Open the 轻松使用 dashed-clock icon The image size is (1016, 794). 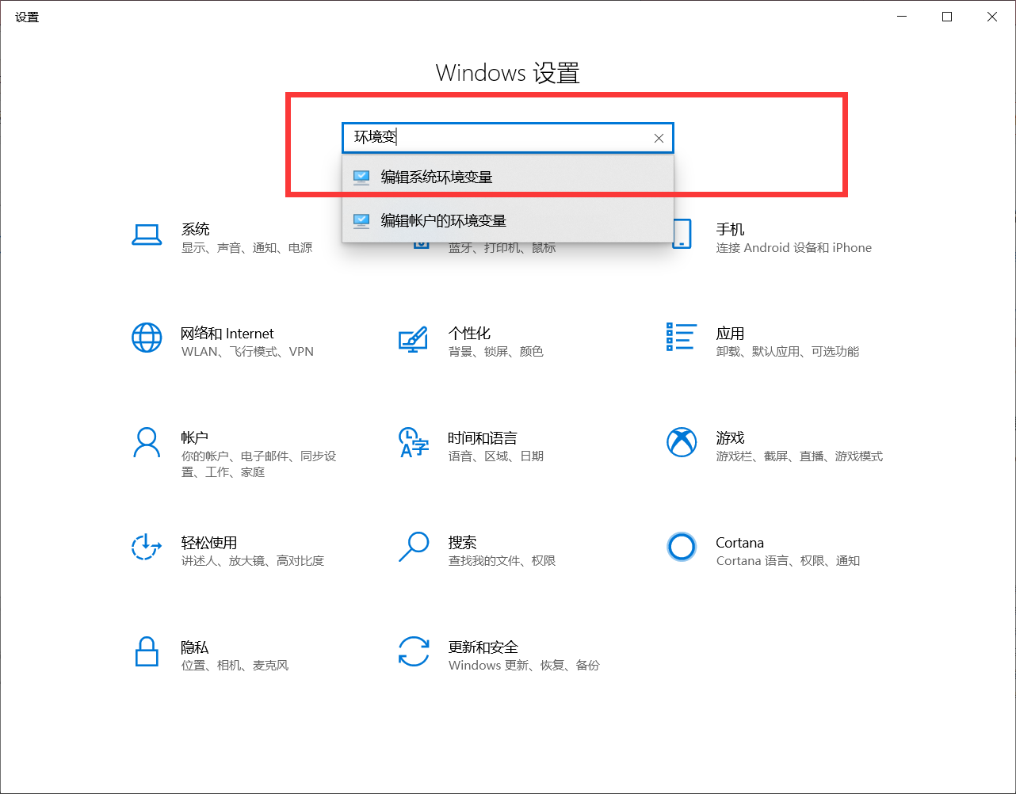tap(147, 548)
